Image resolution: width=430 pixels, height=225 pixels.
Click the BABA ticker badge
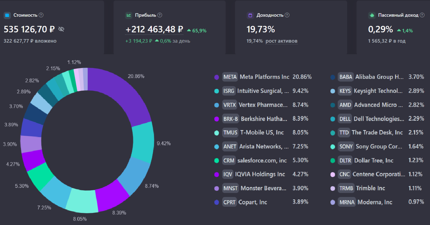pos(346,77)
